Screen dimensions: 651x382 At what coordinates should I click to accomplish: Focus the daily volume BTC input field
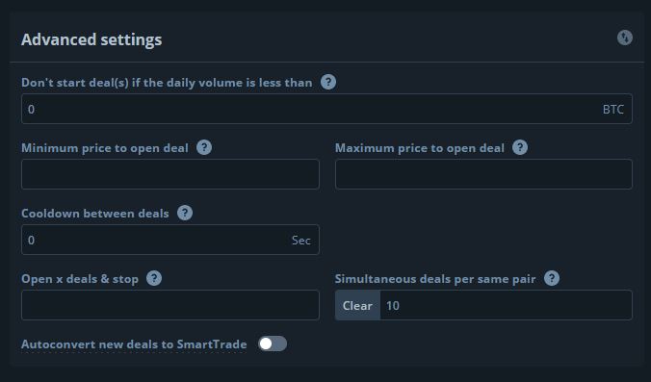click(326, 109)
